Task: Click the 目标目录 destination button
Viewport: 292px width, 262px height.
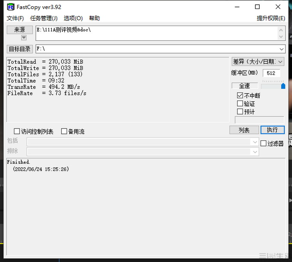Action: [19, 49]
